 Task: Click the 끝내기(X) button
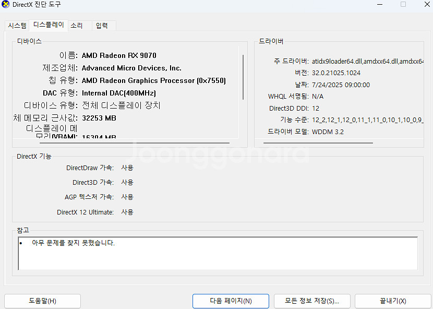(x=393, y=301)
